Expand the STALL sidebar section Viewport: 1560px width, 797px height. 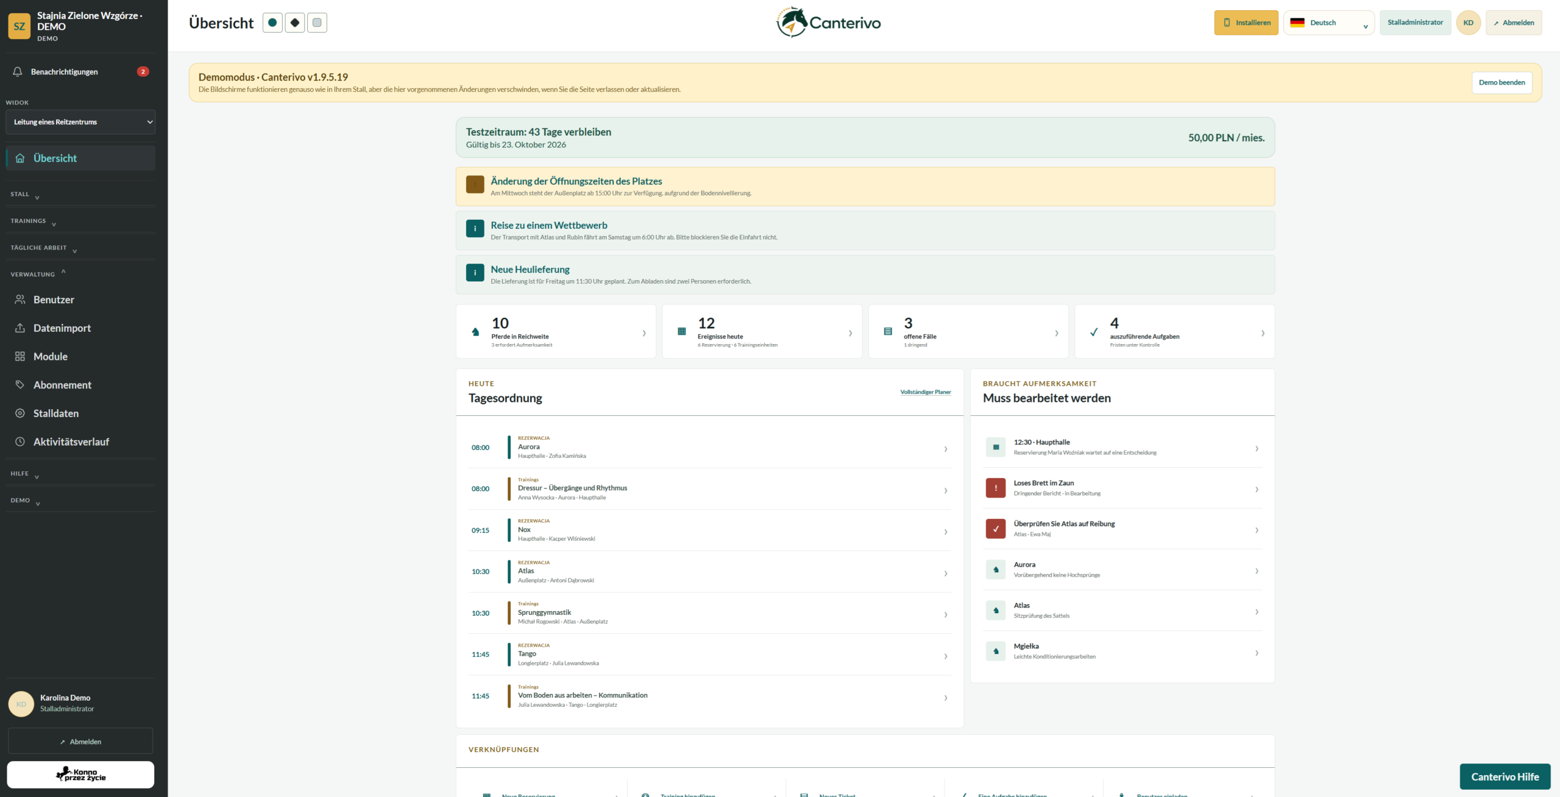coord(80,194)
